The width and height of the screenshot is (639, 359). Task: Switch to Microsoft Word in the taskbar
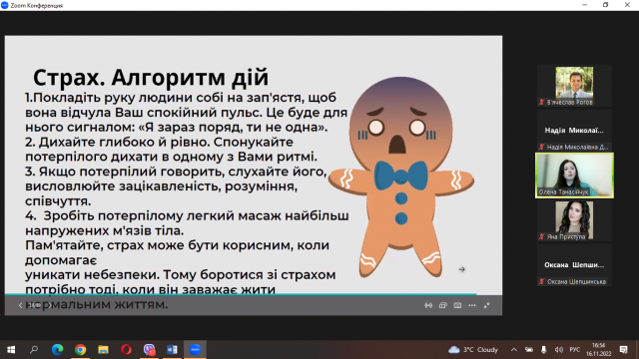click(x=172, y=350)
